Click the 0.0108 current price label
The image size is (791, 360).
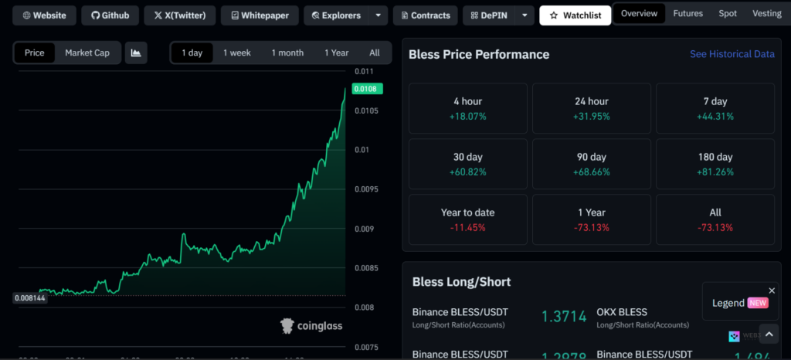(x=368, y=89)
